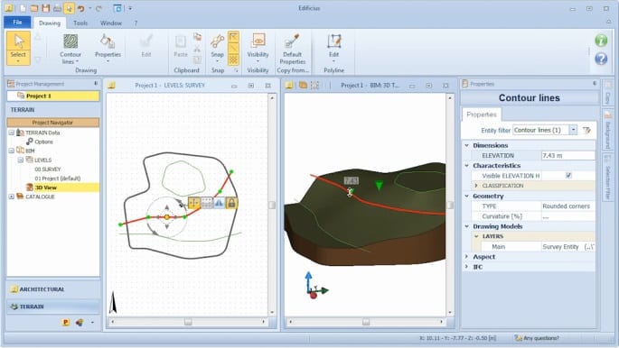This screenshot has height=348, width=619.
Task: Expand the CATALOGUE tree node
Action: [12, 197]
